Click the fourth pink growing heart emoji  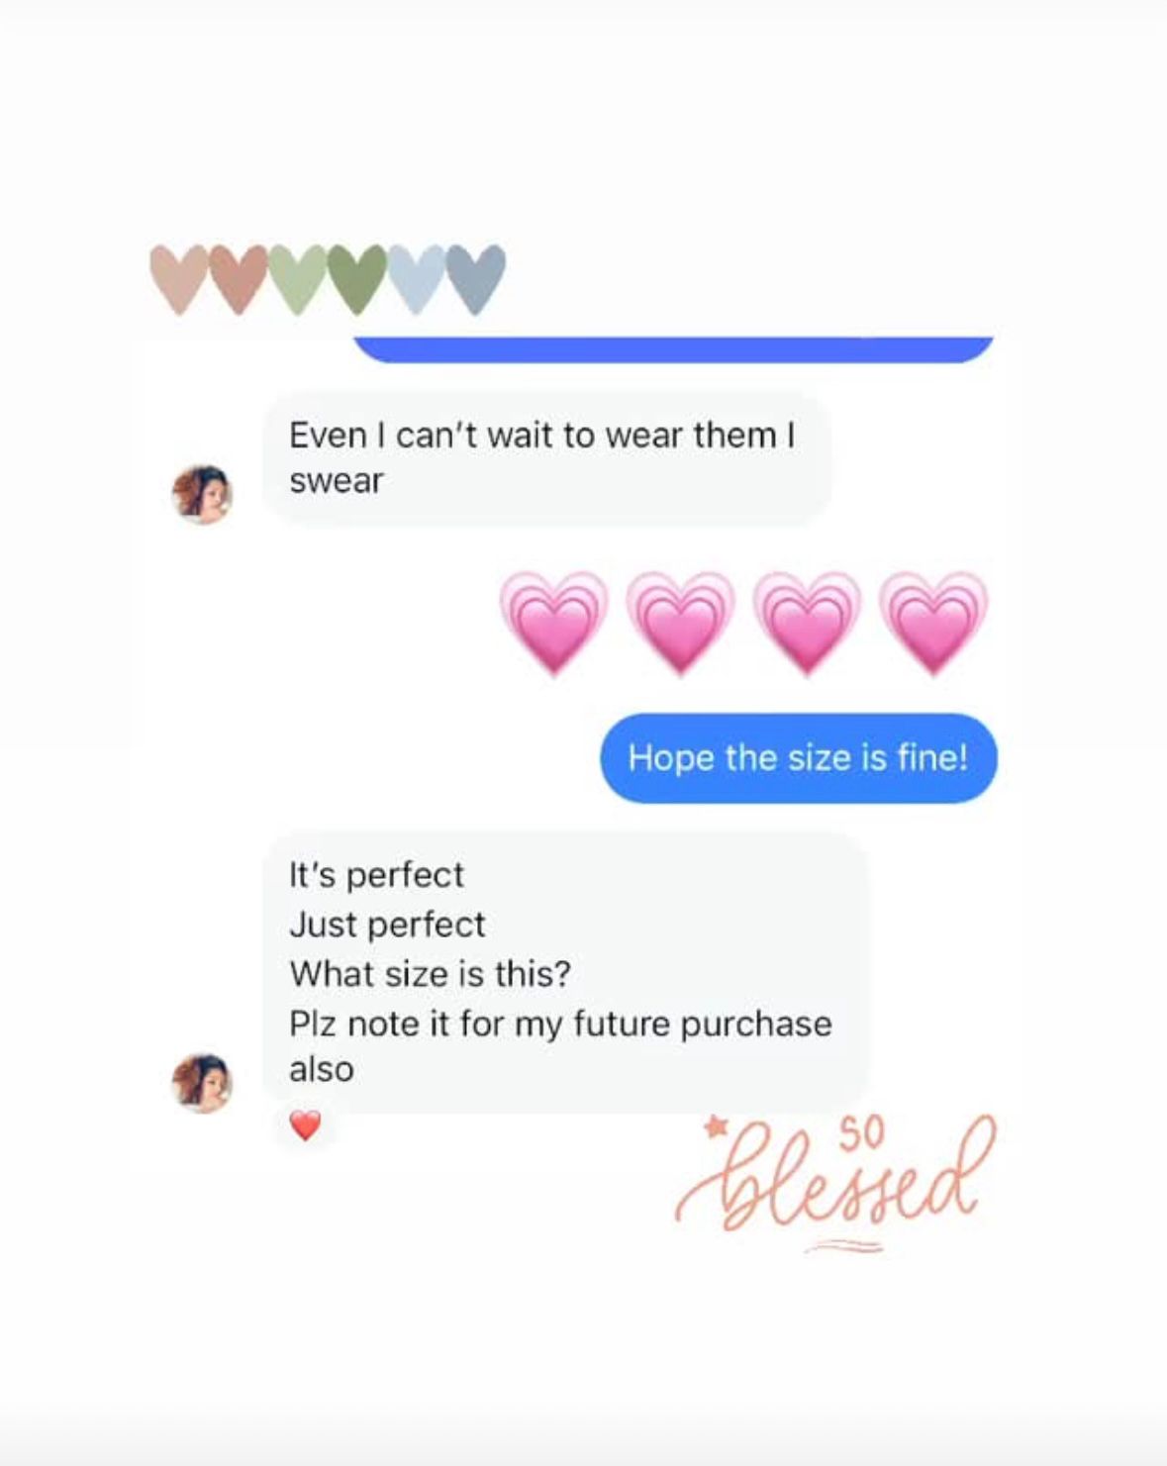[x=933, y=623]
